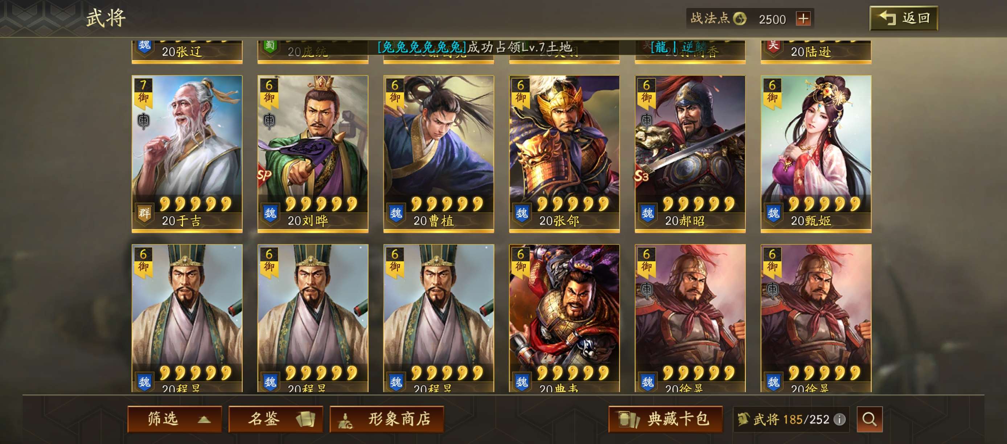The width and height of the screenshot is (1007, 444).
Task: Click the SP badge on 刘晔 card
Action: pos(264,175)
